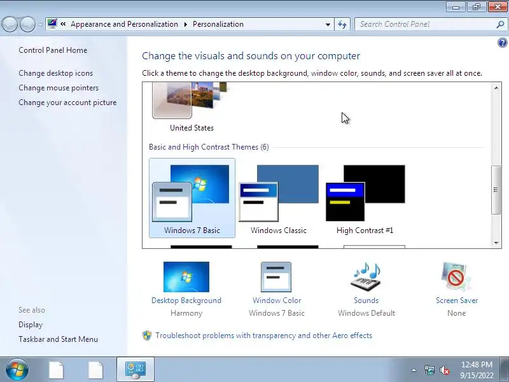Click the Control Panel icon in address bar

coord(52,24)
